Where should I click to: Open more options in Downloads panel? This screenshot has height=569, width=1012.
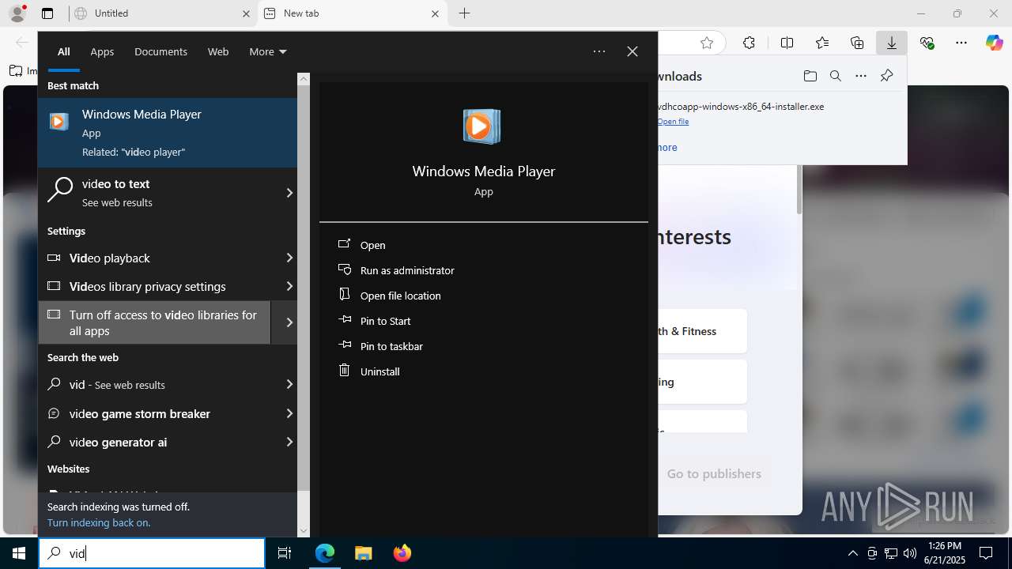(861, 76)
